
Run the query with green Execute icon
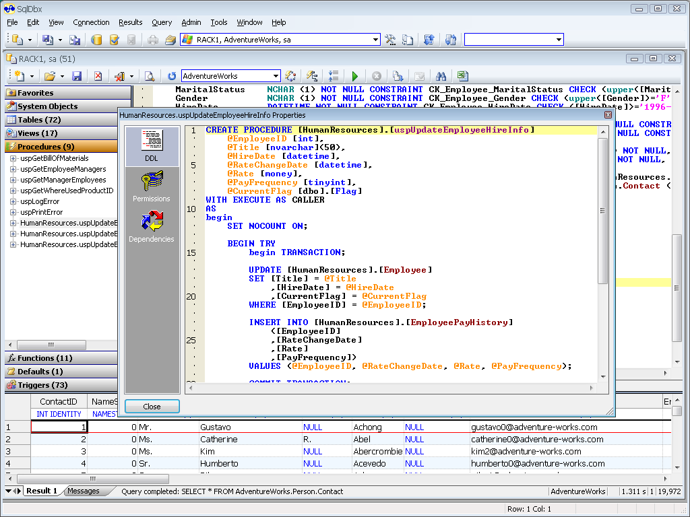tap(355, 76)
